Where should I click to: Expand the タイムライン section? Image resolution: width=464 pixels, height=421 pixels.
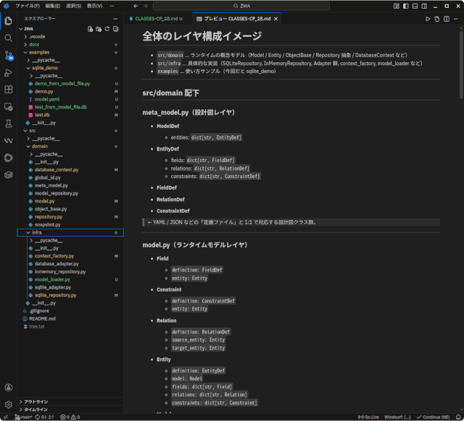36,409
